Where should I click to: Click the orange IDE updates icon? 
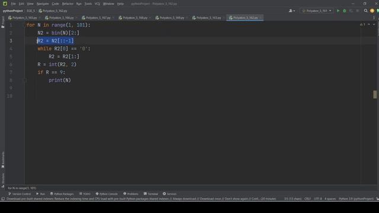(372, 11)
